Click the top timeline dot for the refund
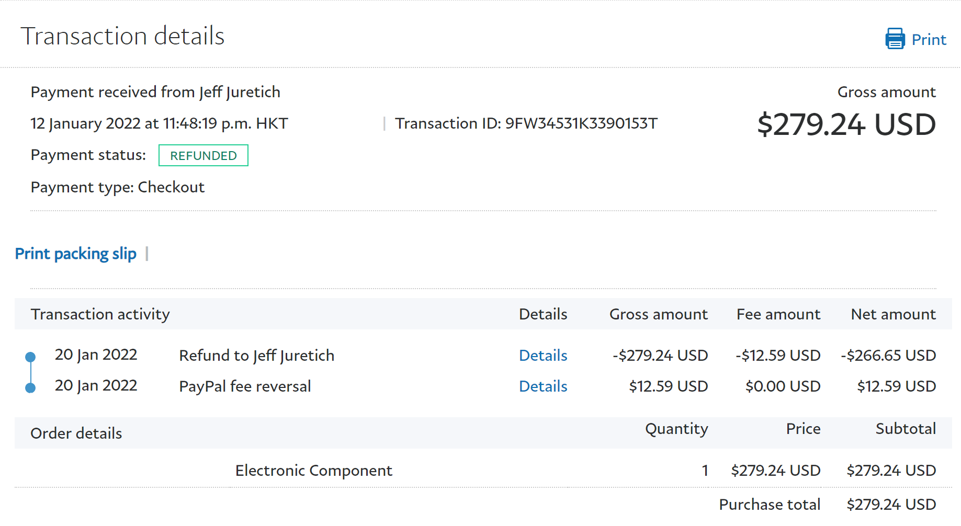Screen dimensions: 961x526 [x=30, y=357]
